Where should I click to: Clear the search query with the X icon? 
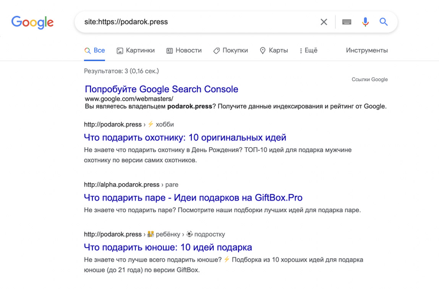pos(324,22)
